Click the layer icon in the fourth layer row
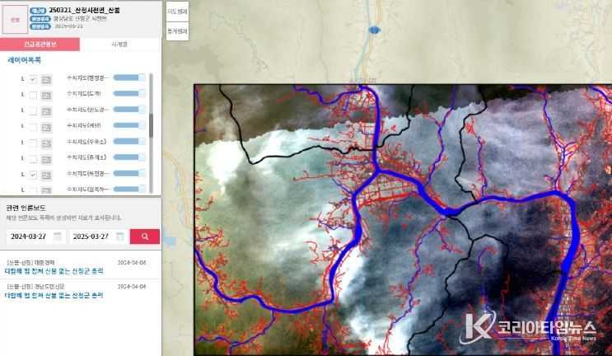Image resolution: width=612 pixels, height=356 pixels. coord(47,128)
